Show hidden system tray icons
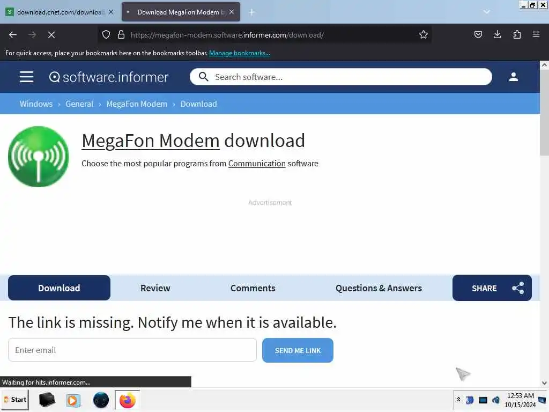Image resolution: width=549 pixels, height=412 pixels. pyautogui.click(x=459, y=400)
